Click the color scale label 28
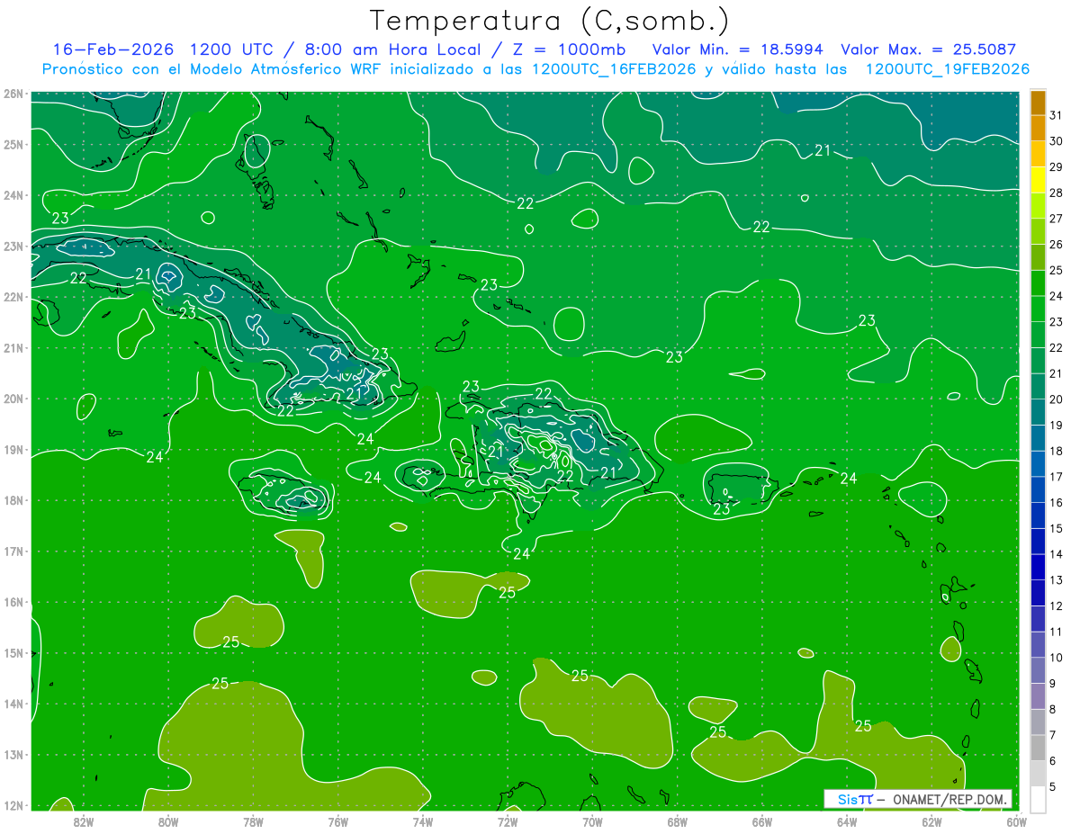1080x834 pixels. click(x=1057, y=193)
